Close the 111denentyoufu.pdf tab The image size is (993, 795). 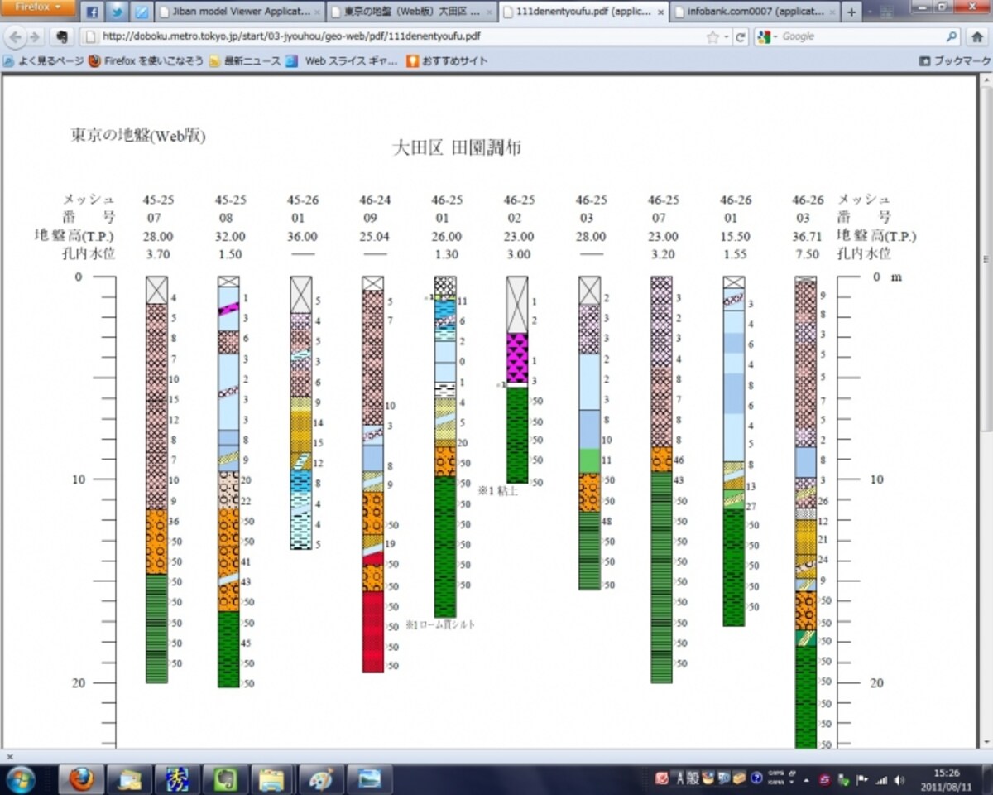(x=660, y=12)
